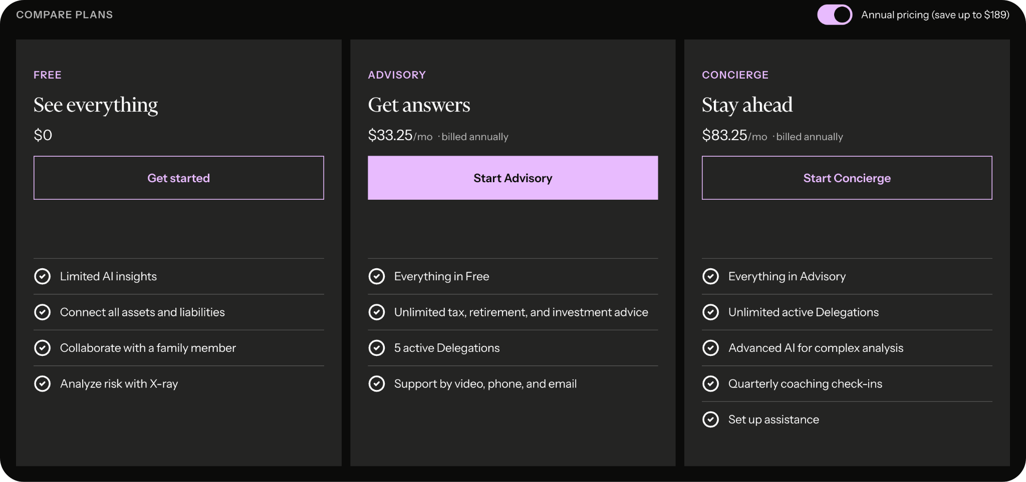Click the 'Stay ahead' heading
The width and height of the screenshot is (1026, 482).
tap(747, 105)
